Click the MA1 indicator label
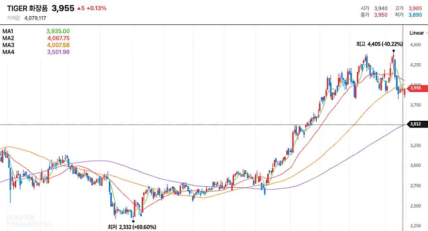Viewport: 428px width, 231px height. pos(8,31)
